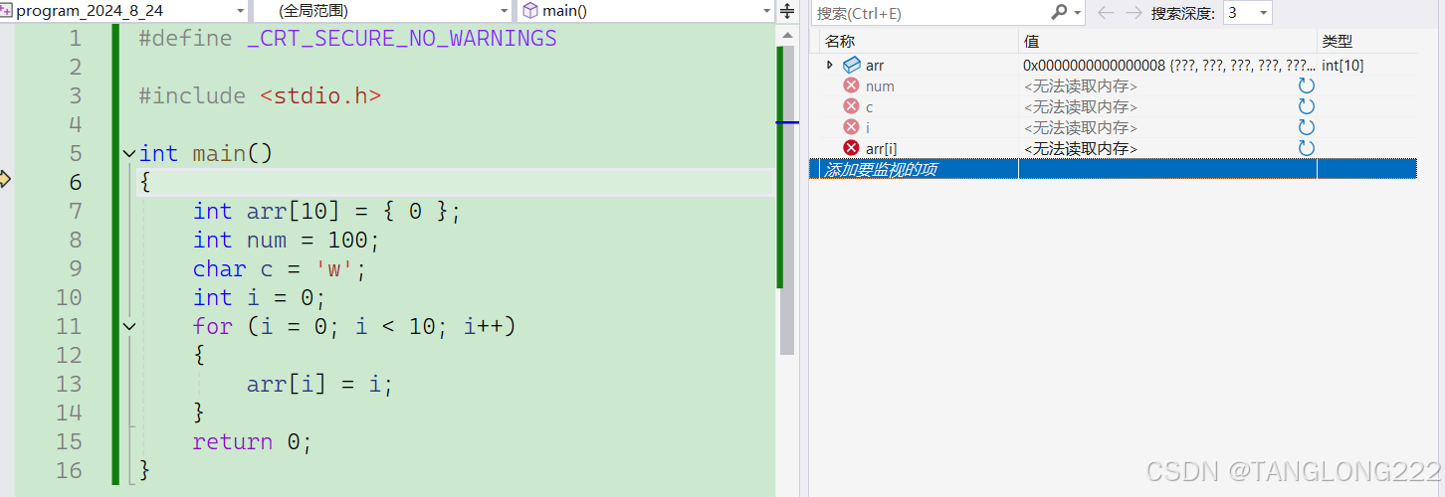Click the return 0; statement
Viewport: 1445px width, 497px height.
coord(253,442)
